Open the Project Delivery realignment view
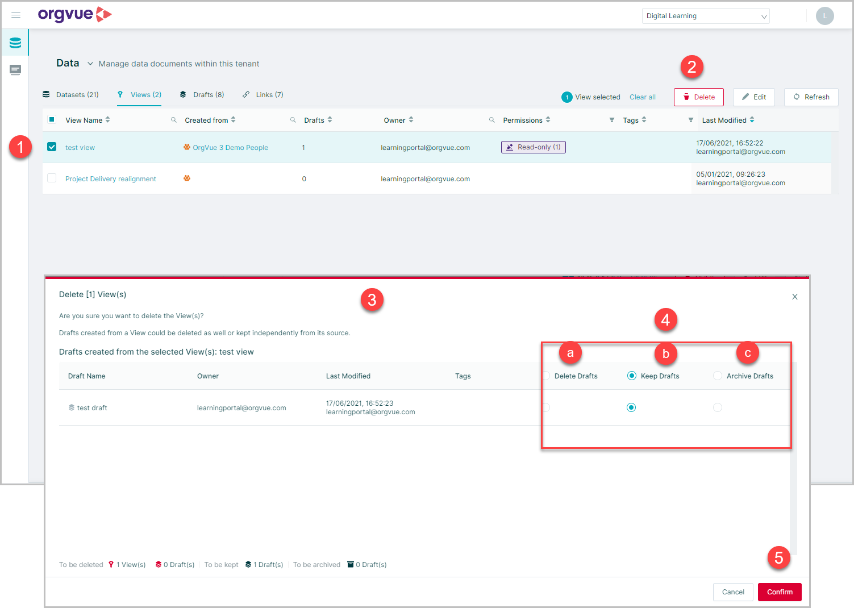The width and height of the screenshot is (854, 608). click(x=111, y=179)
